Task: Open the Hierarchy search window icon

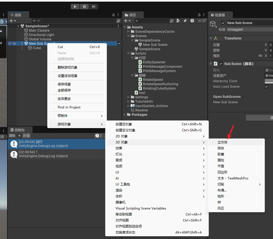Action: point(118,21)
